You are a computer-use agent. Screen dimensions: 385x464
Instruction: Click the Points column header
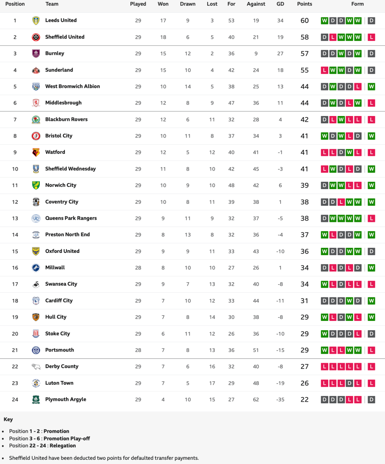tap(304, 4)
